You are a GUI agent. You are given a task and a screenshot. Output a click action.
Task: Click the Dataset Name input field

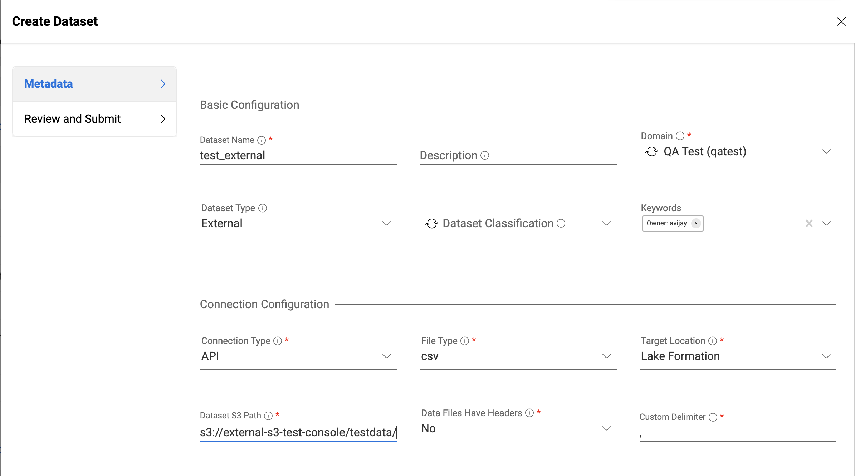point(298,155)
